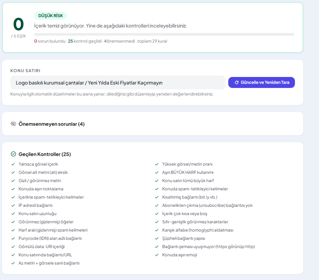Click 'toplam 29 kural' summary text
Screen dimensions: 319x280
(x=152, y=41)
